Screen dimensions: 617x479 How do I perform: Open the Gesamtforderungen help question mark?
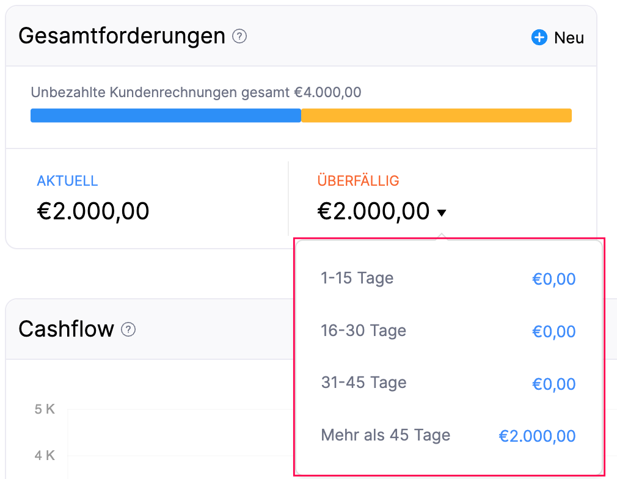239,37
